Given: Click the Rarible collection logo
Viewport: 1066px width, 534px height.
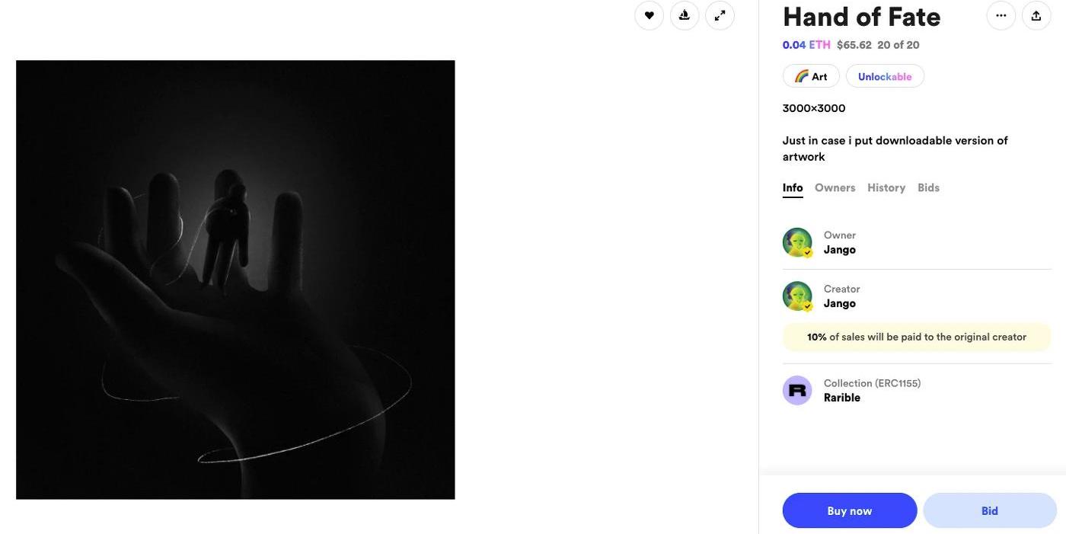Looking at the screenshot, I should (x=797, y=390).
